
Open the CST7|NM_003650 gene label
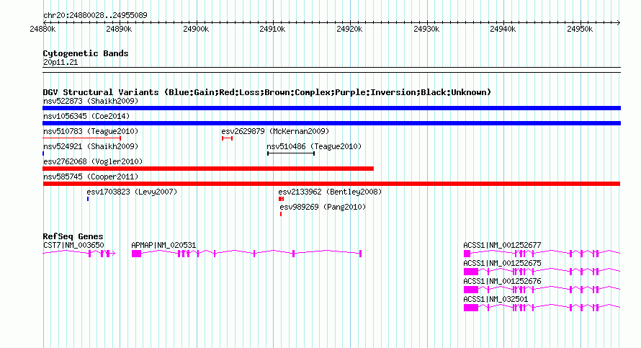click(73, 245)
